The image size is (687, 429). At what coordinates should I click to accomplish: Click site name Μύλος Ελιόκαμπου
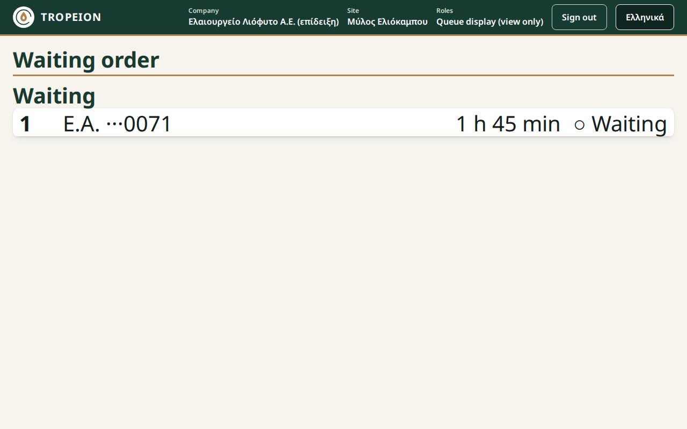388,22
